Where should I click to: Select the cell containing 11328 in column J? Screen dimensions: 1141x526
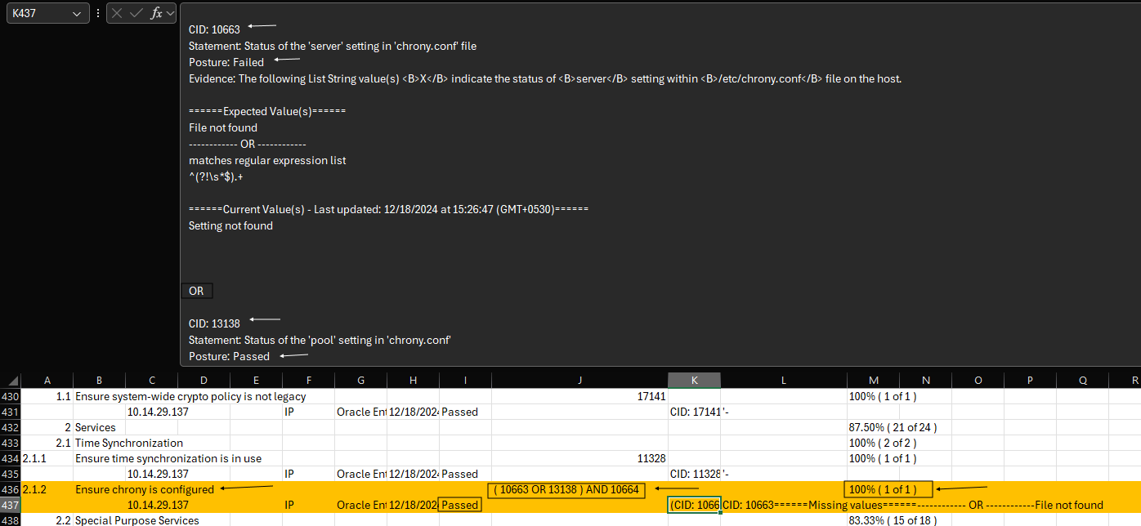[579, 459]
